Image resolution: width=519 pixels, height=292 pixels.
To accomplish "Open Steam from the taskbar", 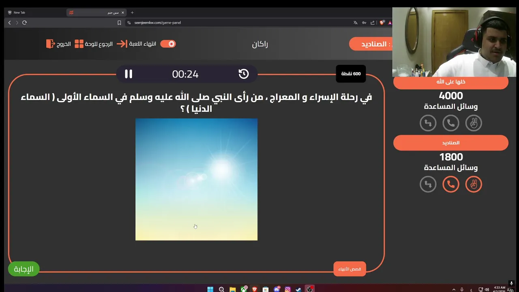I will [298, 289].
